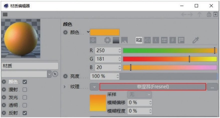Open the color swatches grid icon
The height and width of the screenshot is (118, 220).
pos(181,40)
